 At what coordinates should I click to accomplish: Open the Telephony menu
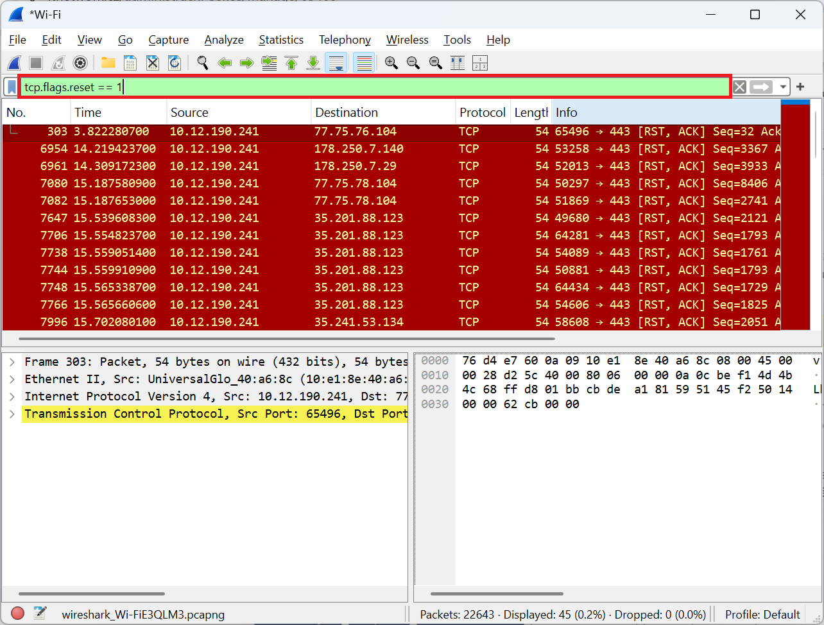[344, 40]
